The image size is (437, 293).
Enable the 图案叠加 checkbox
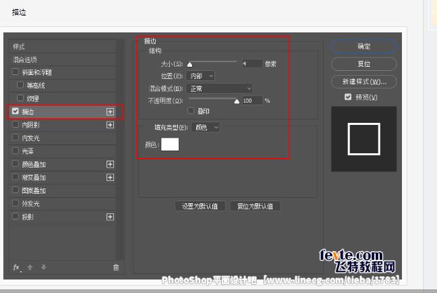(16, 190)
